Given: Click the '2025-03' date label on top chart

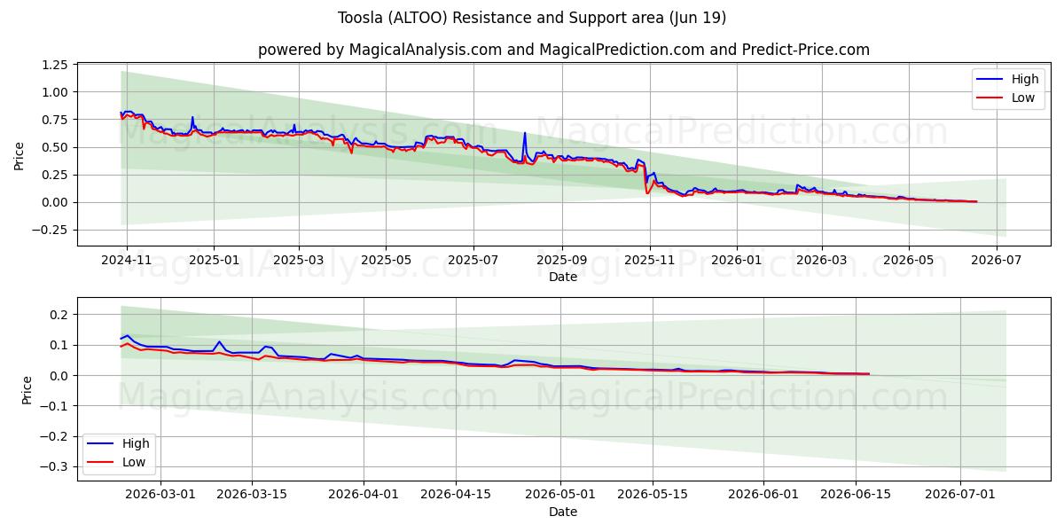Looking at the screenshot, I should pyautogui.click(x=298, y=261).
